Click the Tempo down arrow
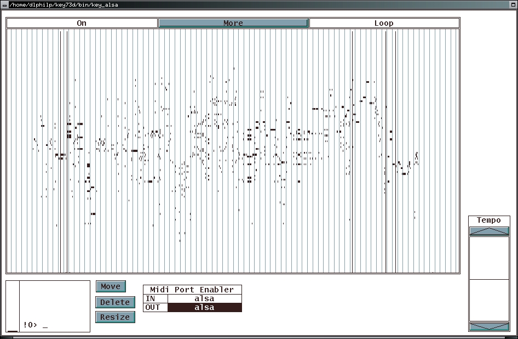Viewport: 518px width, 339px height. pyautogui.click(x=489, y=326)
